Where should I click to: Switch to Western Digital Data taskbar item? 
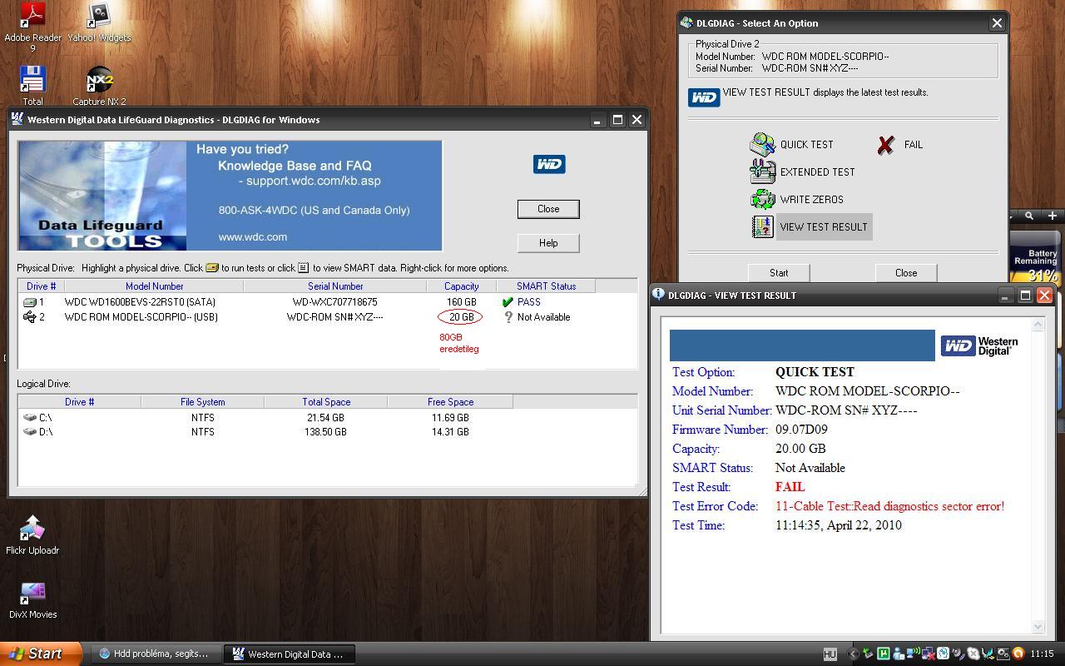click(289, 654)
